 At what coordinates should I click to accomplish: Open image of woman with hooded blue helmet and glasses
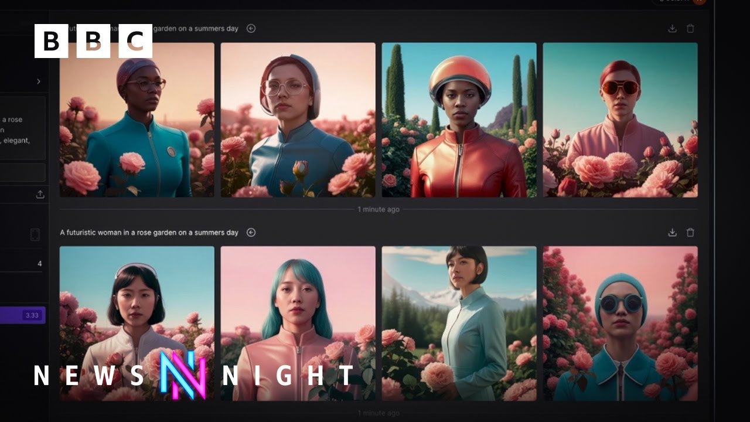click(298, 120)
